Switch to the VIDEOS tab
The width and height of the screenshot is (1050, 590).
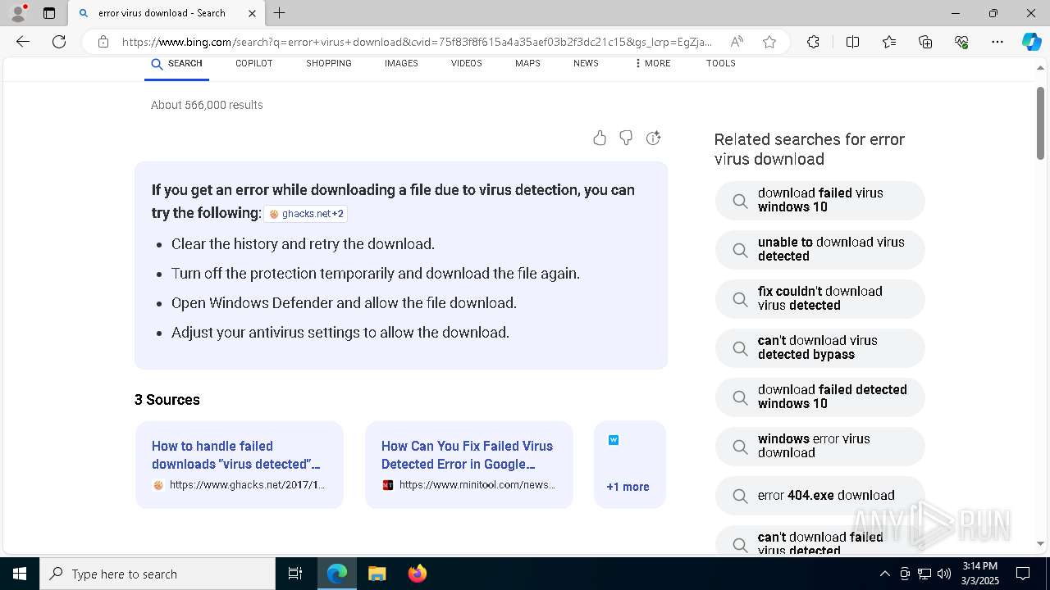[x=467, y=63]
